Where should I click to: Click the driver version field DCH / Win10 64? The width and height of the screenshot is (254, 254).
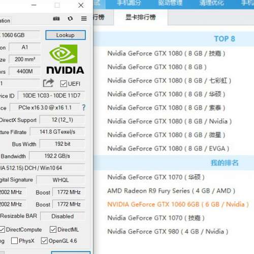click(x=42, y=168)
